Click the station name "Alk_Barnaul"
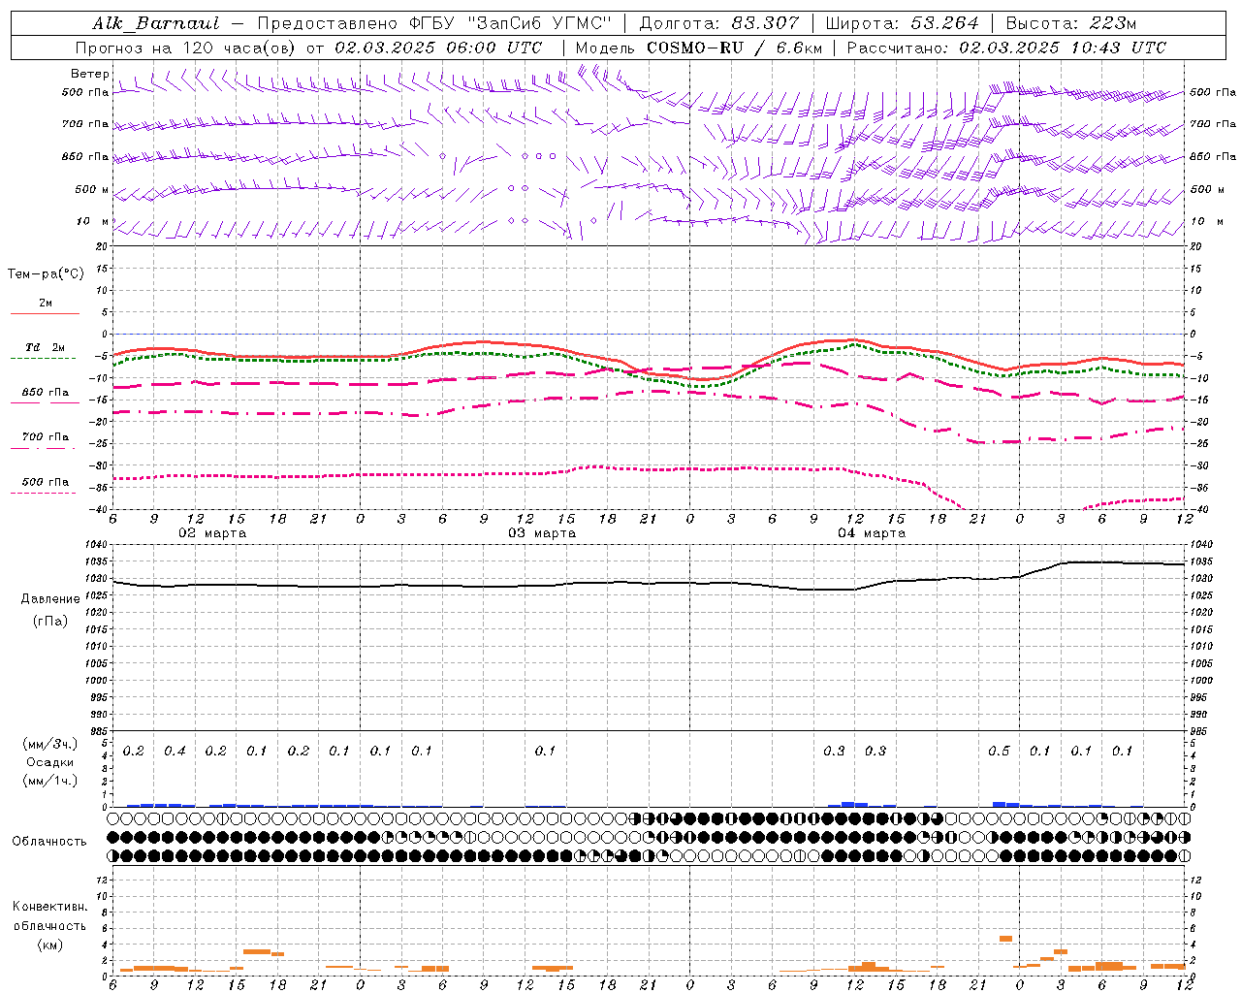Image resolution: width=1241 pixels, height=993 pixels. (x=156, y=23)
